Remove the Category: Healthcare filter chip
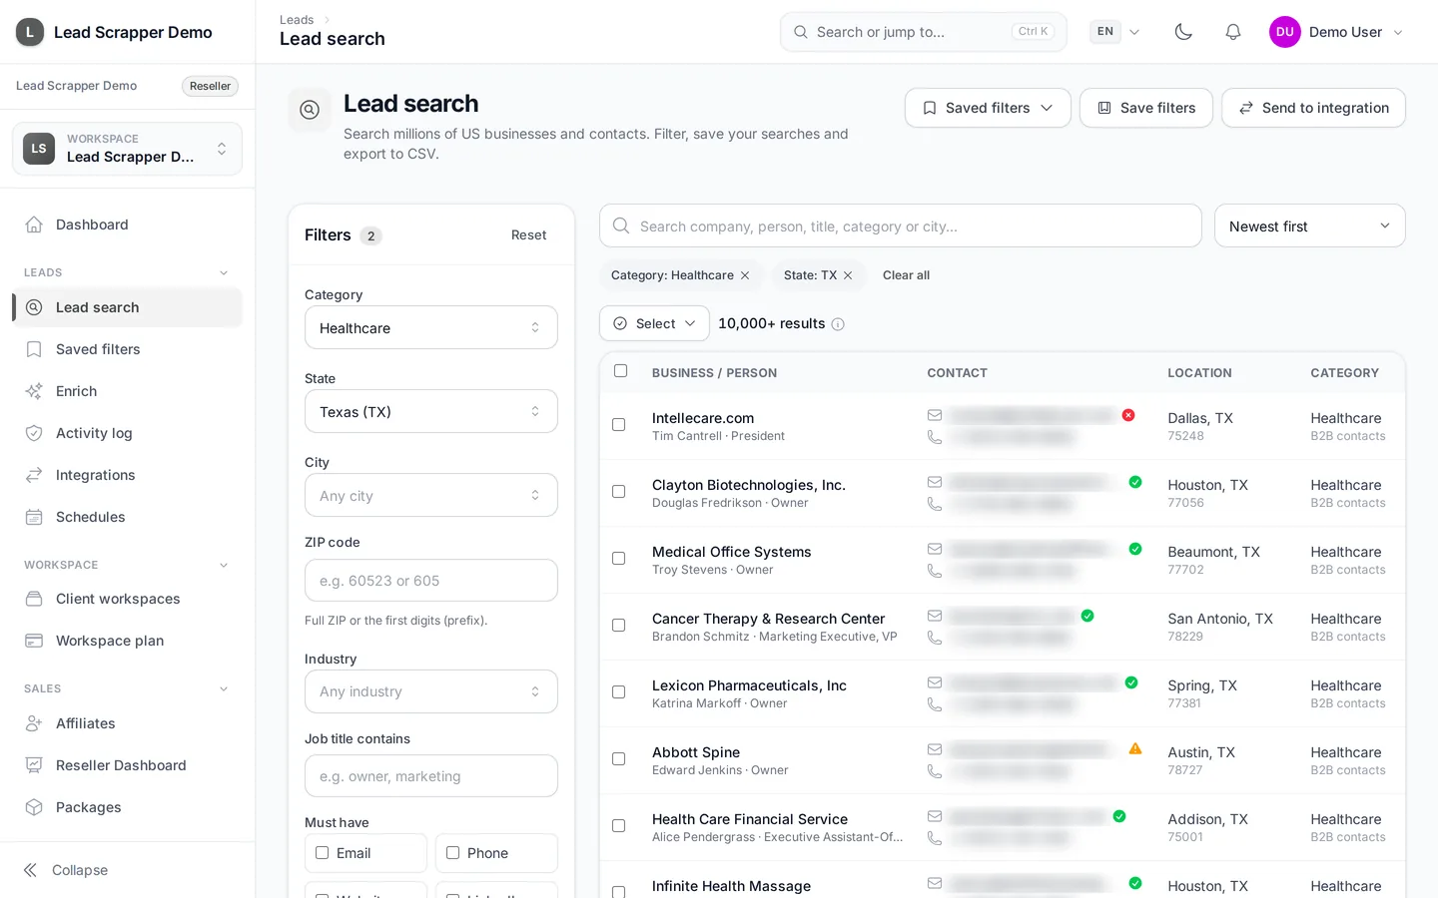 click(x=745, y=275)
